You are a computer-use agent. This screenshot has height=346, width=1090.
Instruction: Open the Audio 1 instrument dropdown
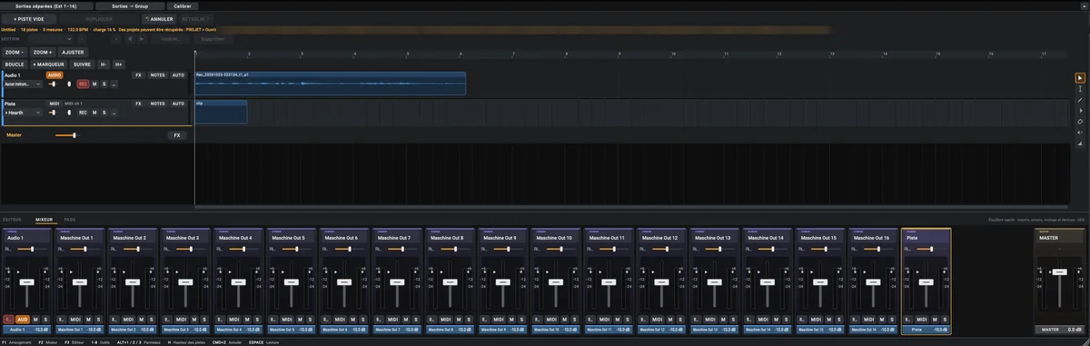(x=23, y=84)
